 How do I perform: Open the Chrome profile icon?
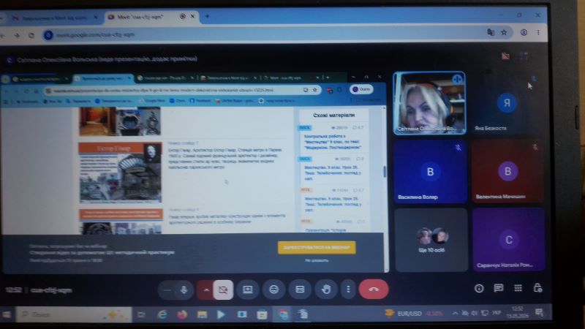click(524, 32)
